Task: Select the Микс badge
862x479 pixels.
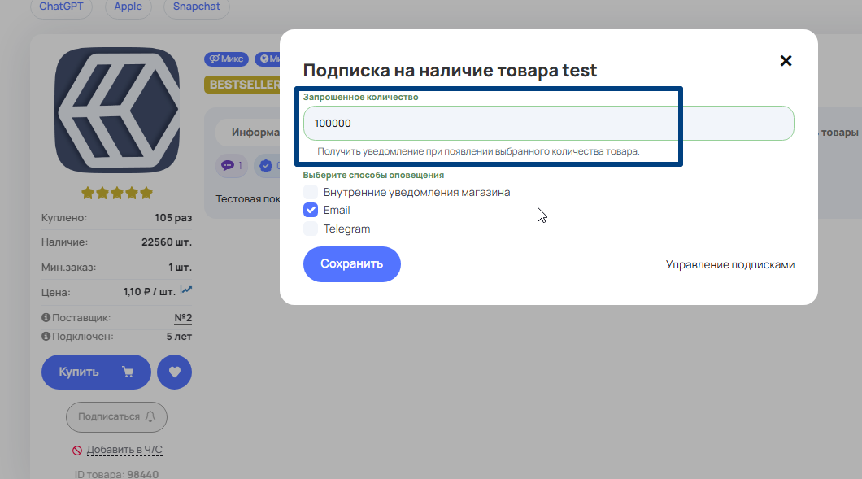Action: click(225, 59)
